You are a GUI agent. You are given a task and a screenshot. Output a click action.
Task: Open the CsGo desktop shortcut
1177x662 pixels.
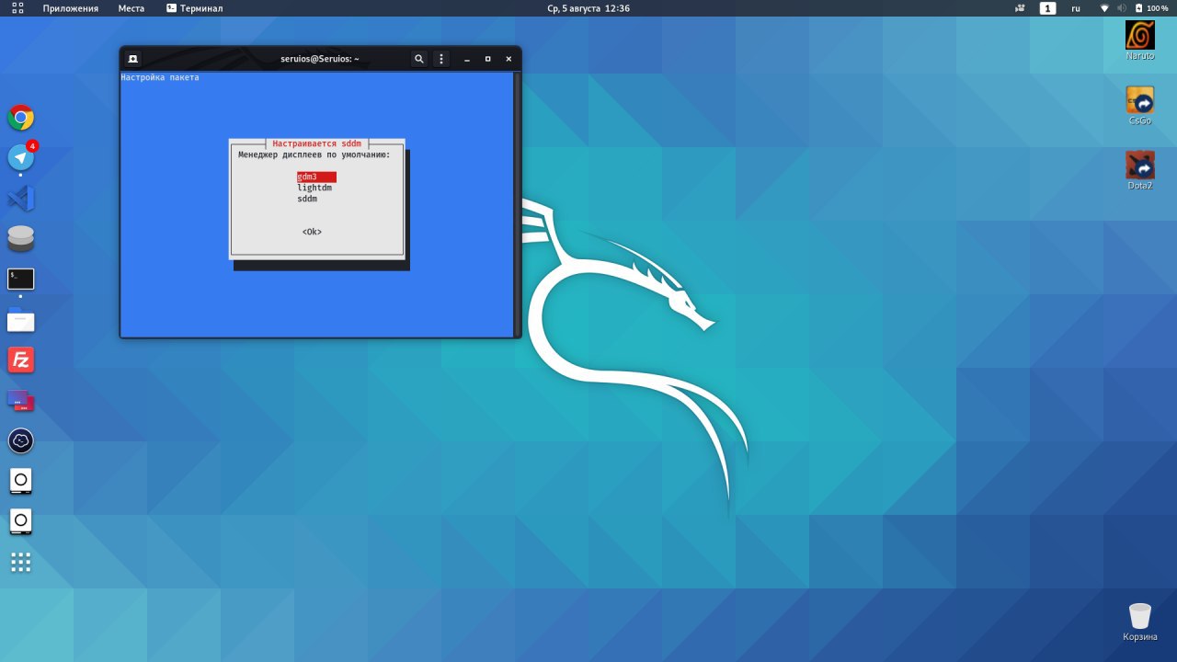click(x=1140, y=106)
